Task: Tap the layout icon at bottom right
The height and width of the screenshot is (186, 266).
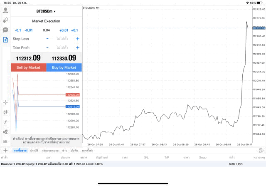Action: [x=261, y=150]
